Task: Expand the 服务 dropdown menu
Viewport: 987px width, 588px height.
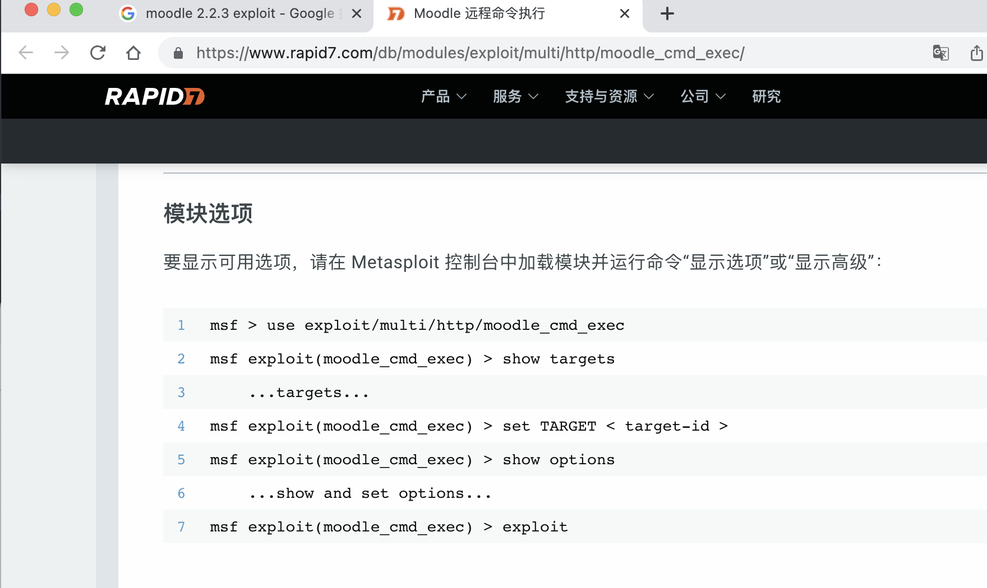Action: [x=515, y=96]
